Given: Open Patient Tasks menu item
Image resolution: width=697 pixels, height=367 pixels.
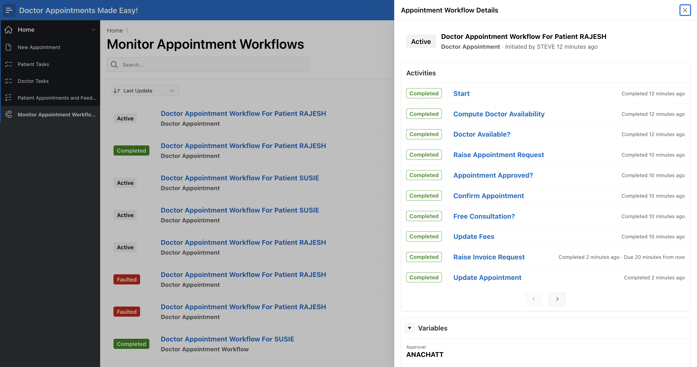Looking at the screenshot, I should point(33,64).
